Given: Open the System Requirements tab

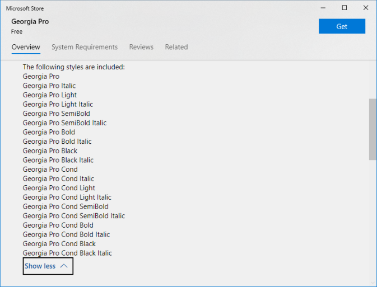Looking at the screenshot, I should (85, 47).
